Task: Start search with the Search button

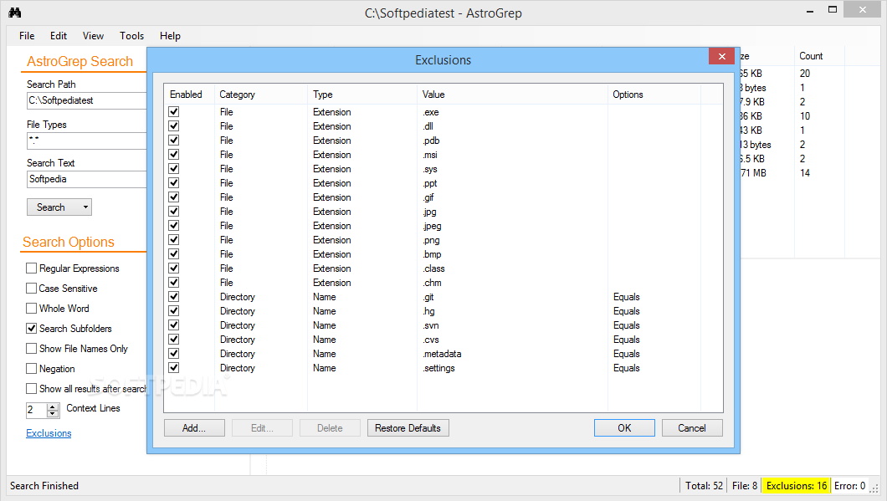Action: (x=53, y=207)
